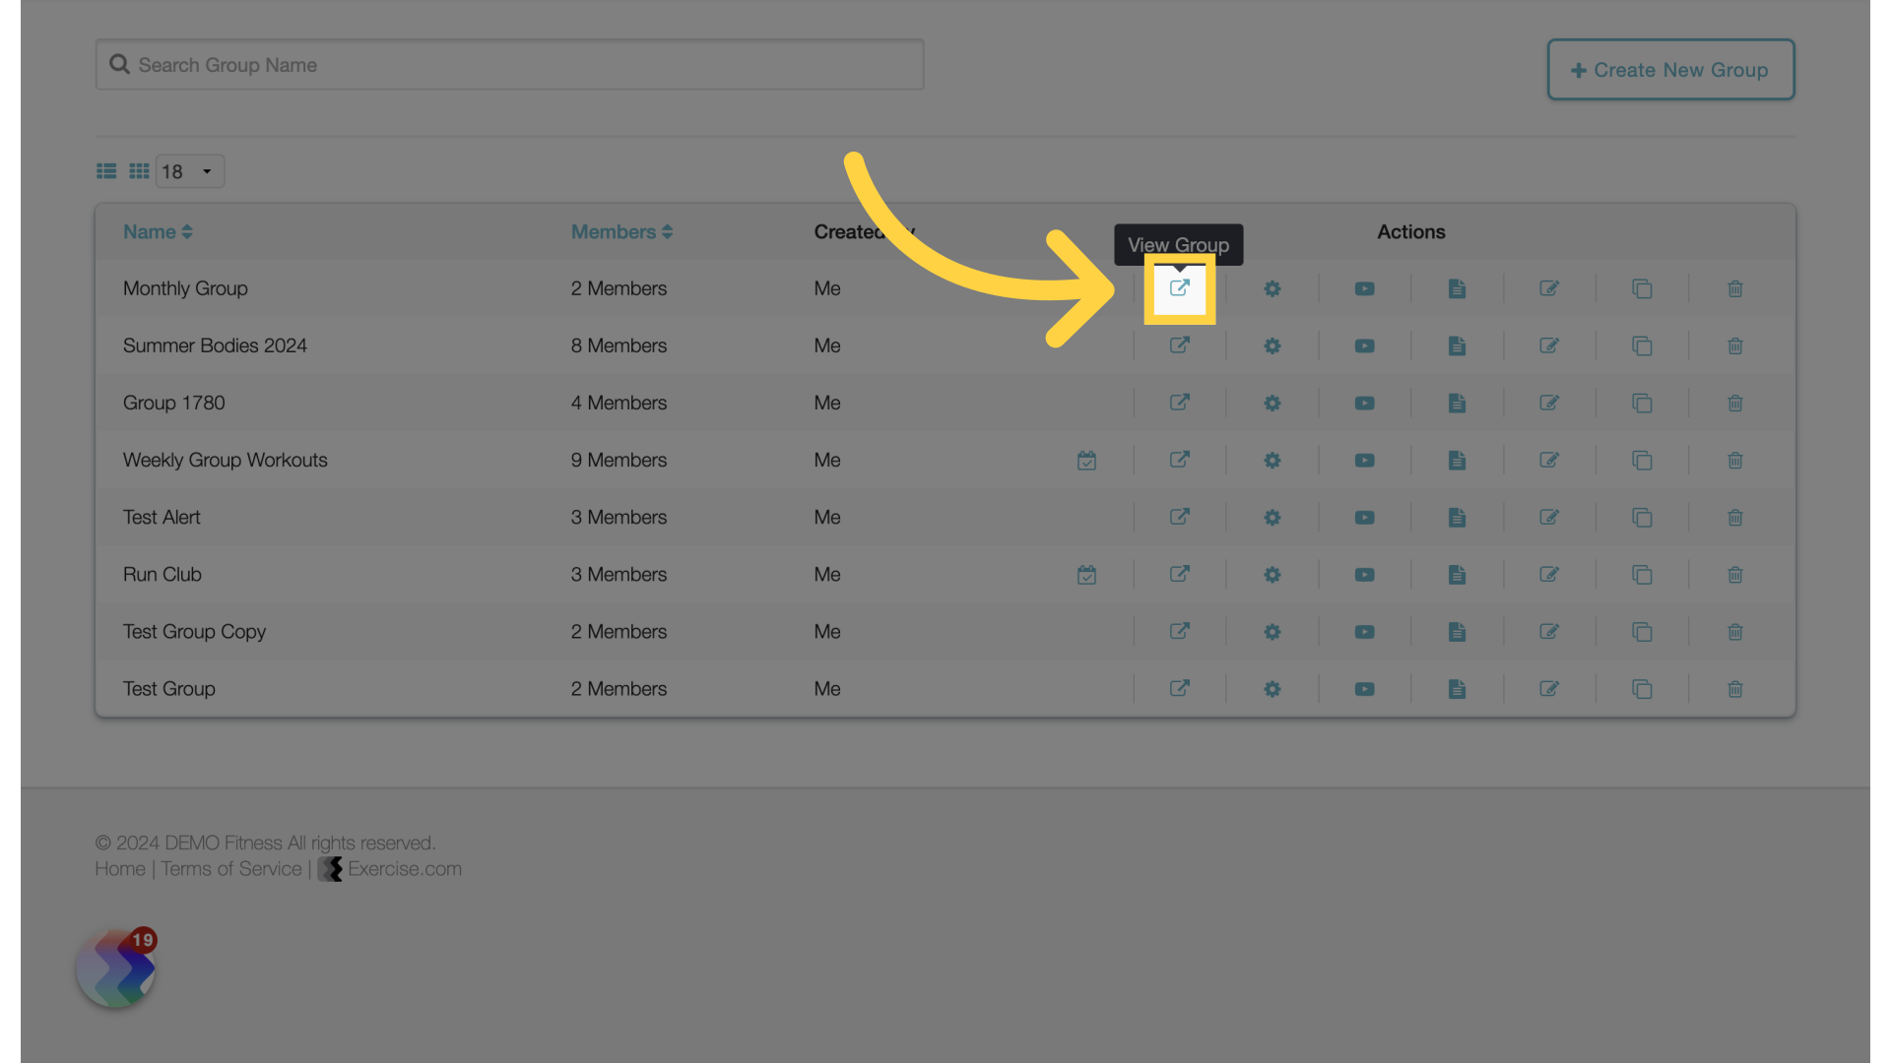Screen dimensions: 1891x1063
Task: Click the document/notes icon for Weekly Group Workouts
Action: 1456,460
